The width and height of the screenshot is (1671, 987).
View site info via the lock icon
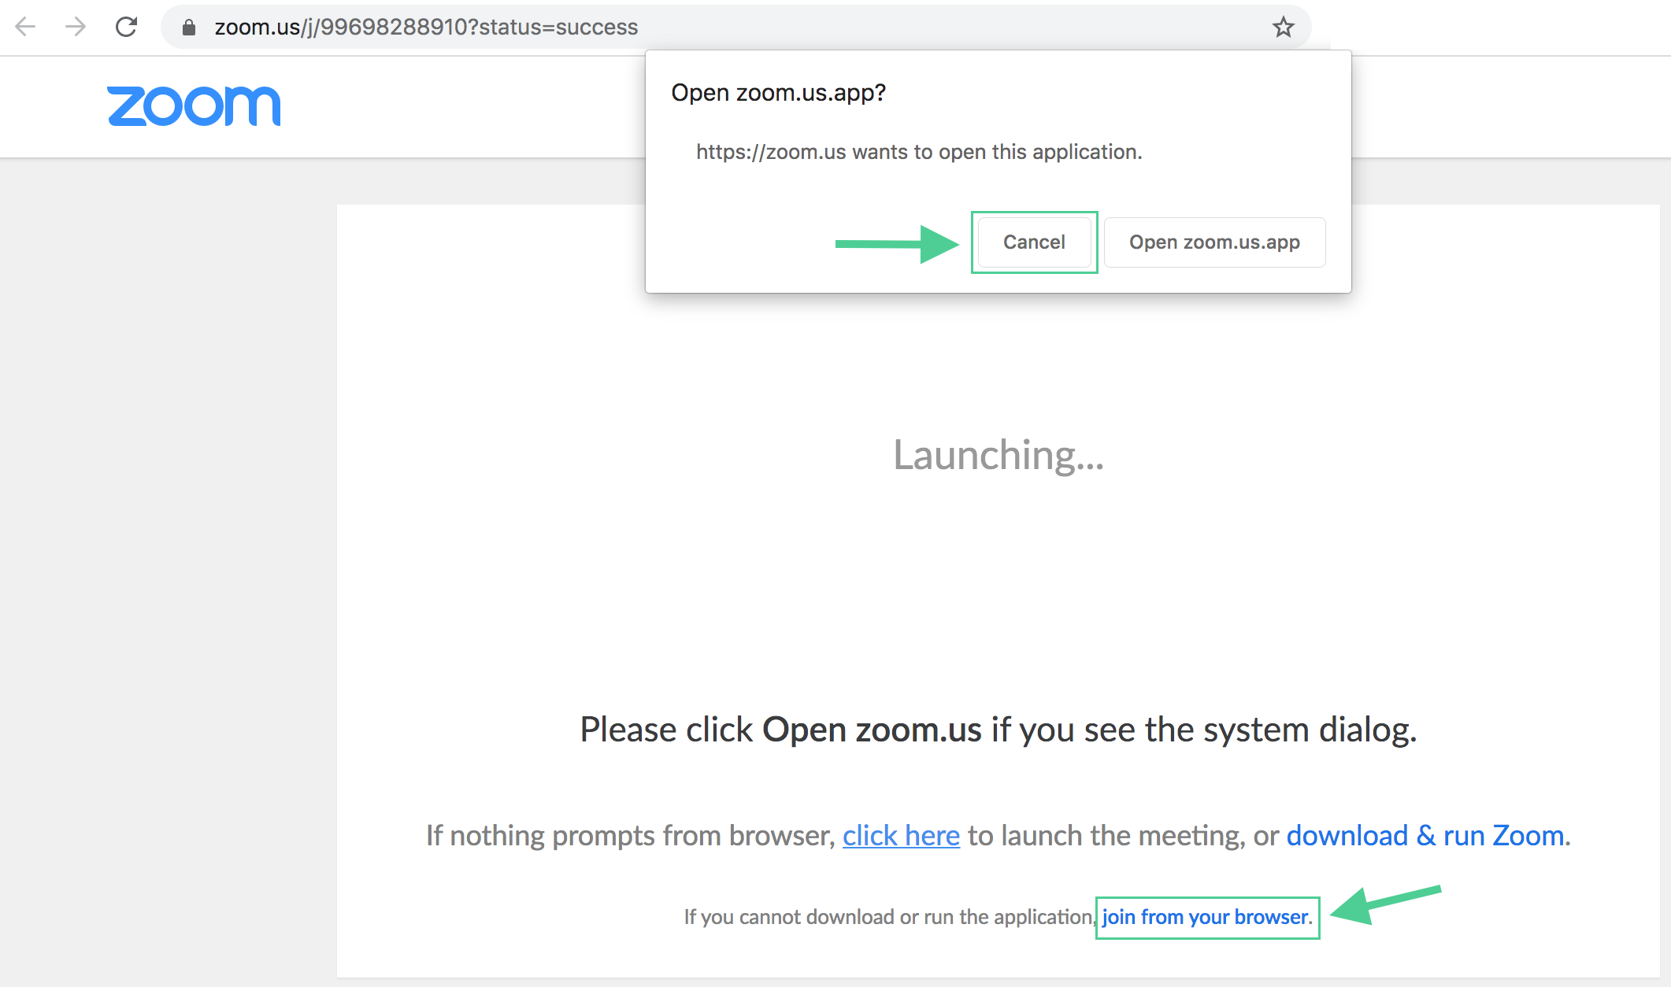pyautogui.click(x=189, y=28)
